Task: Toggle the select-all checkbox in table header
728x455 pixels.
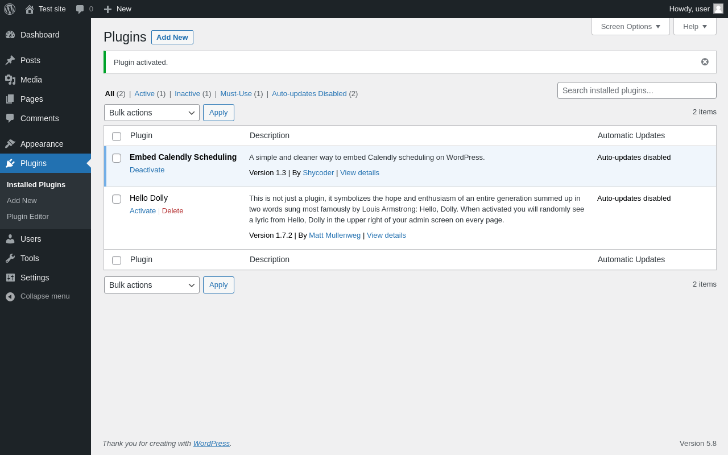Action: point(117,136)
